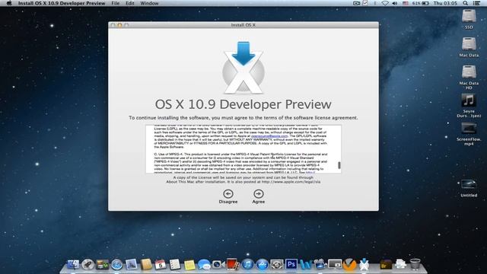The width and height of the screenshot is (487, 274).
Task: Open the opensource@apple.com link in the license
Action: tap(269, 136)
